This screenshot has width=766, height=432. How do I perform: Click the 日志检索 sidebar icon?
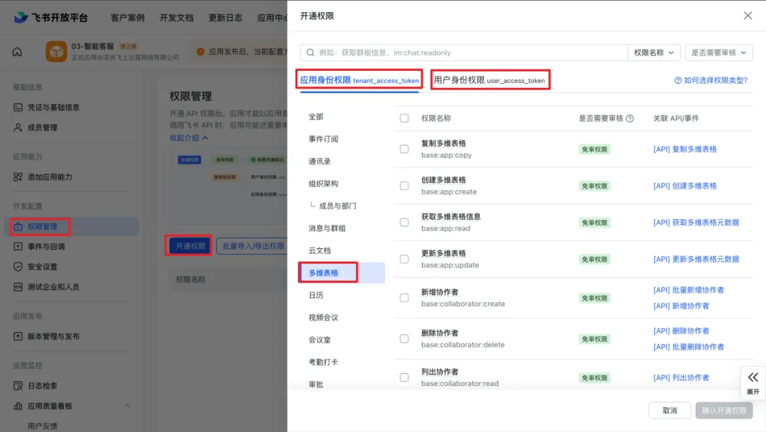[18, 386]
